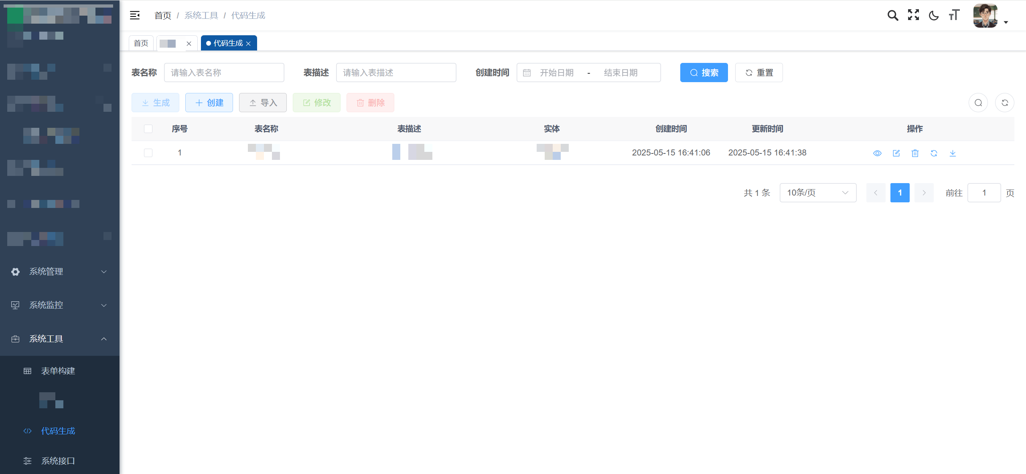This screenshot has height=474, width=1026.
Task: Switch to the 首页 tab
Action: 141,43
